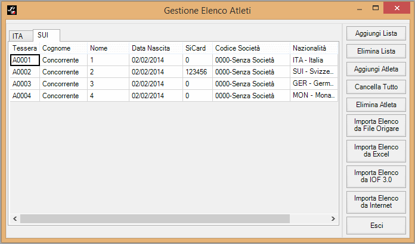Viewport: 415px width, 244px height.
Task: Click the Elimina Lista button
Action: coord(376,51)
